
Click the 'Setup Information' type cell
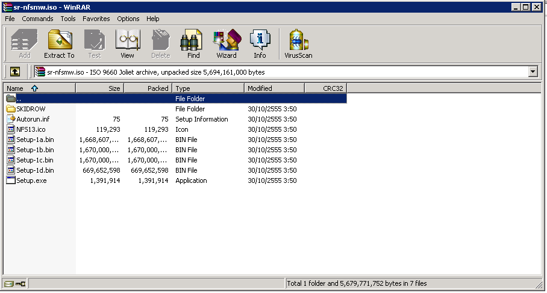(202, 119)
